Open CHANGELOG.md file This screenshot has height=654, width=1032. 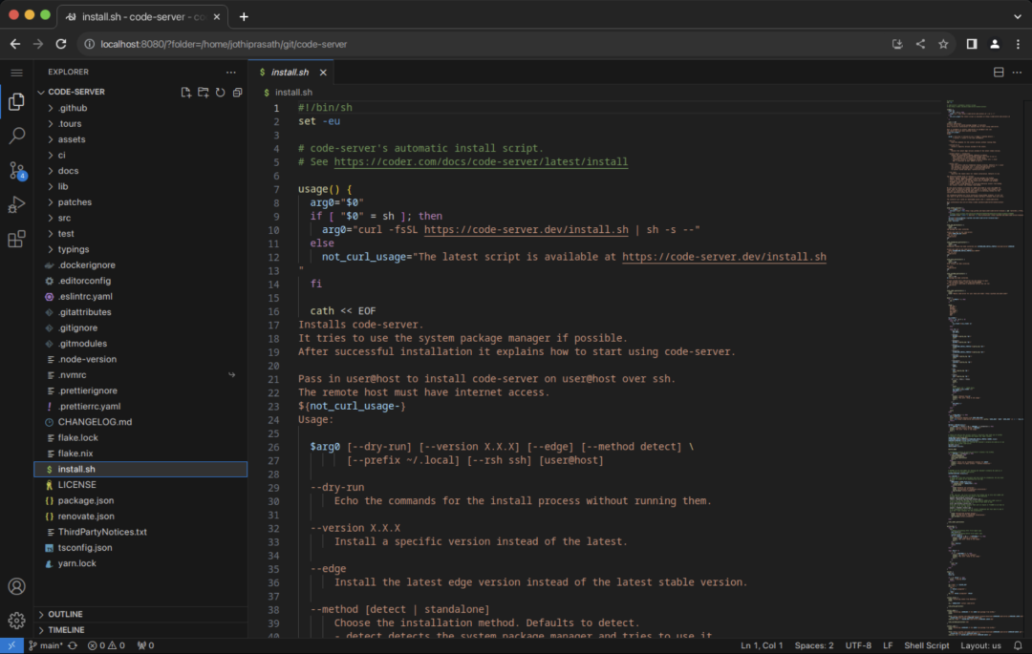coord(140,422)
